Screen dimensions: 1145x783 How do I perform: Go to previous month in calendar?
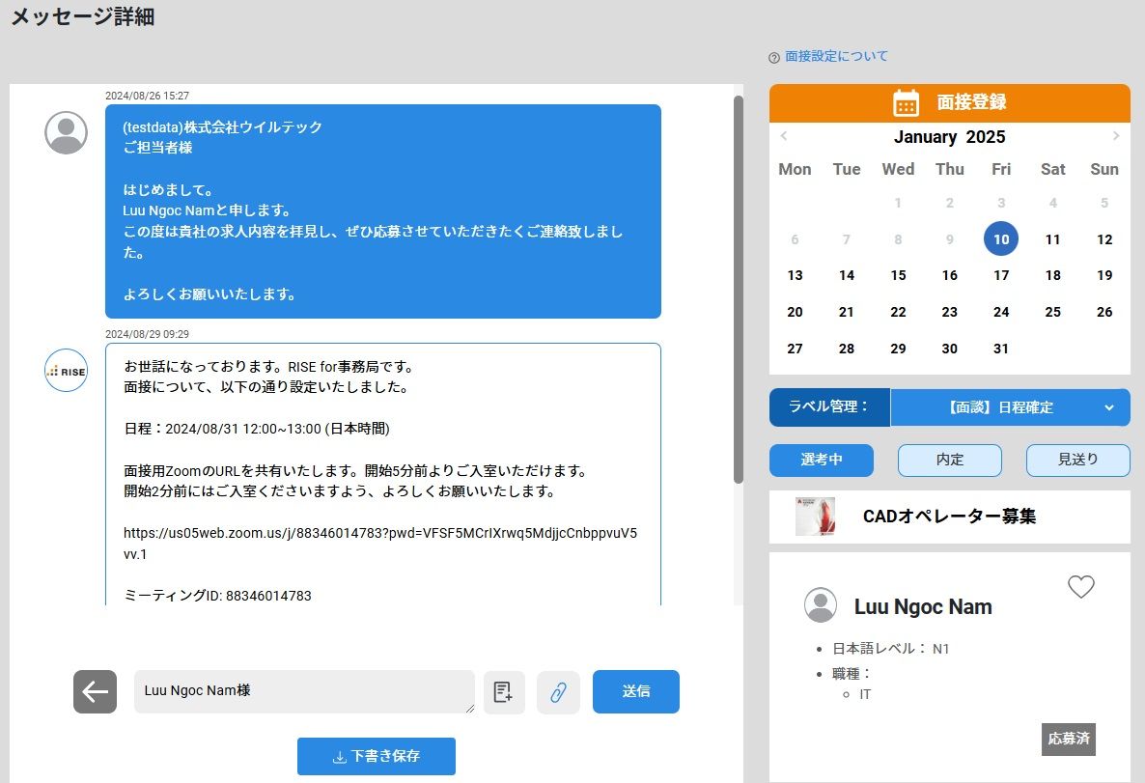(x=784, y=136)
